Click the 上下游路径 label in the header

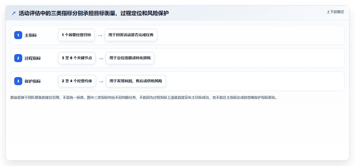(335, 12)
